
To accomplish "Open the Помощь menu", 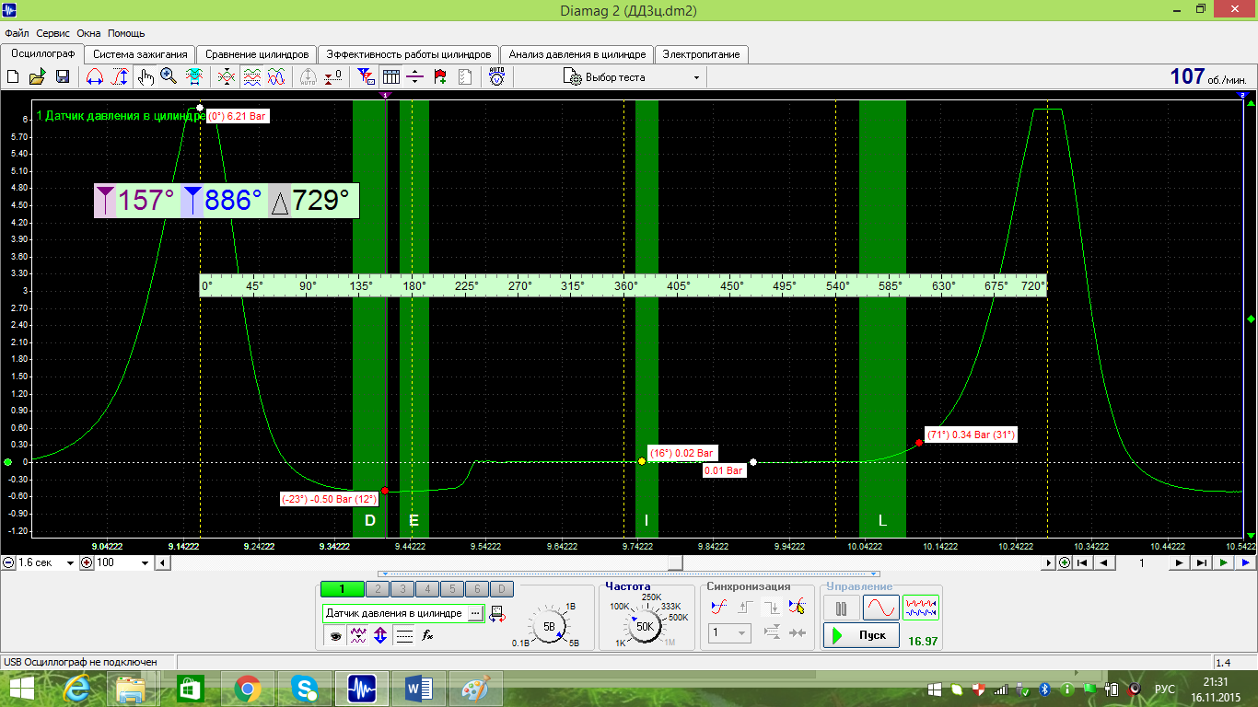I will (126, 33).
